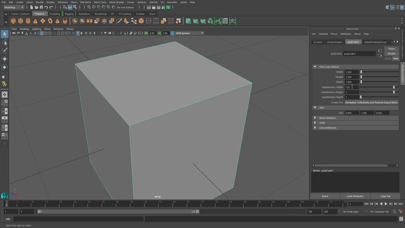The image size is (405, 228).
Task: Play the animation forwards
Action: pyautogui.click(x=386, y=204)
